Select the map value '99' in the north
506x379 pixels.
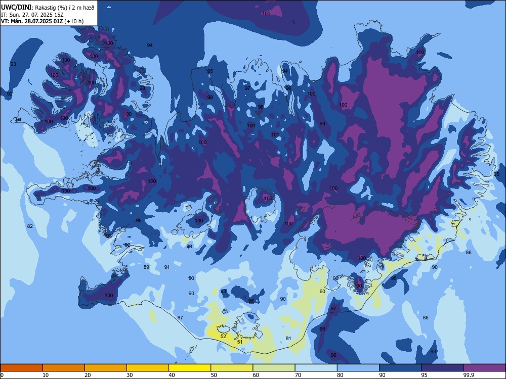coord(322,123)
